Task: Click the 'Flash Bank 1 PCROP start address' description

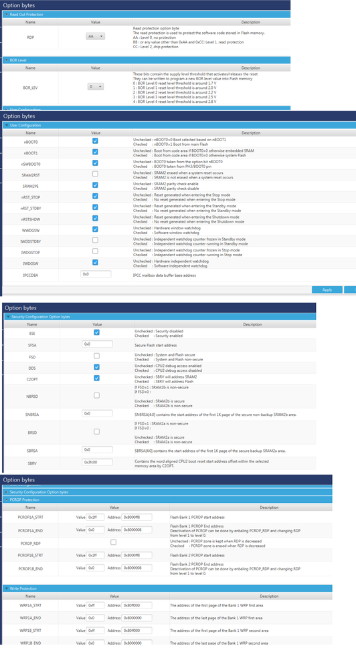Action: click(x=197, y=517)
